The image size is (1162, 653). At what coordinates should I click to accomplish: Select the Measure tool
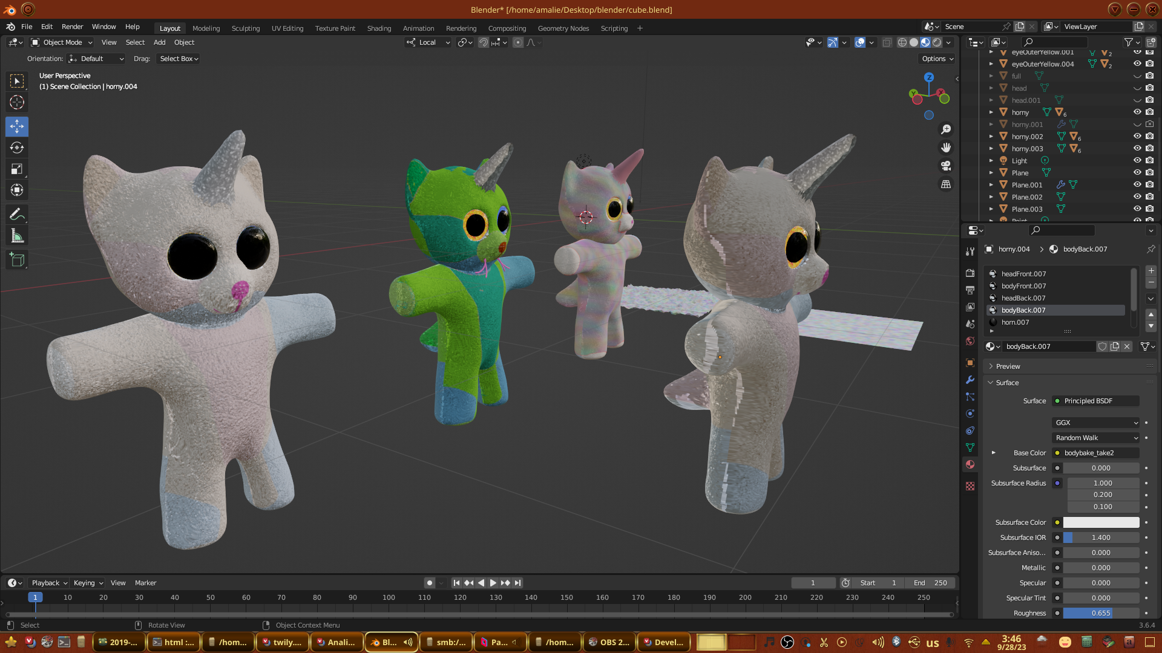pos(17,236)
